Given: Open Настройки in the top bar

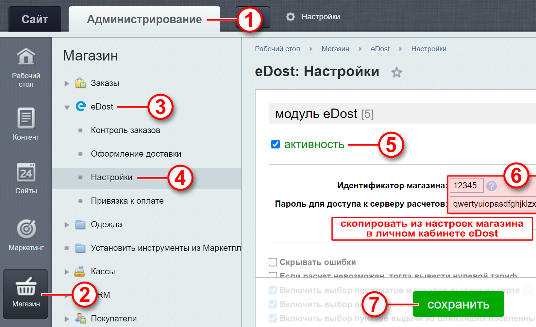Looking at the screenshot, I should [x=320, y=17].
